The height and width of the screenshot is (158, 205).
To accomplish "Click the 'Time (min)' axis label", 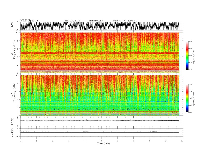I will (104, 143).
